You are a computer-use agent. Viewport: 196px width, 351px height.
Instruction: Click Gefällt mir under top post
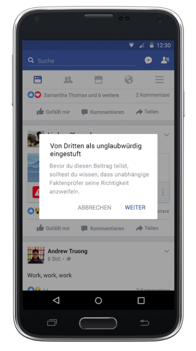click(53, 112)
